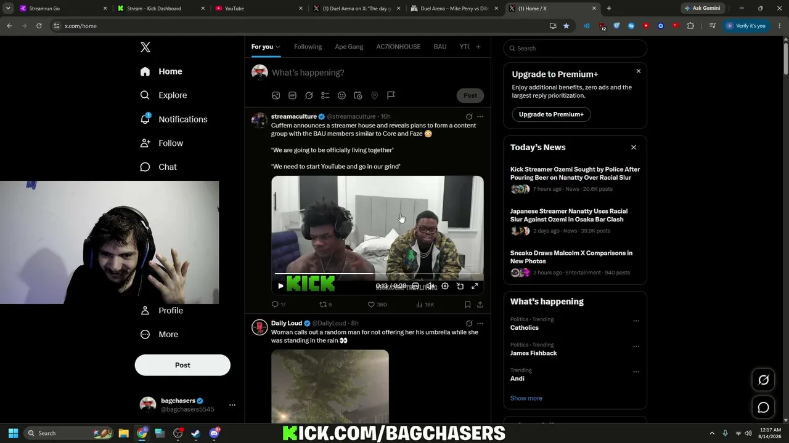Open options for Catholics trend
Viewport: 789px width, 443px height.
[x=636, y=321]
